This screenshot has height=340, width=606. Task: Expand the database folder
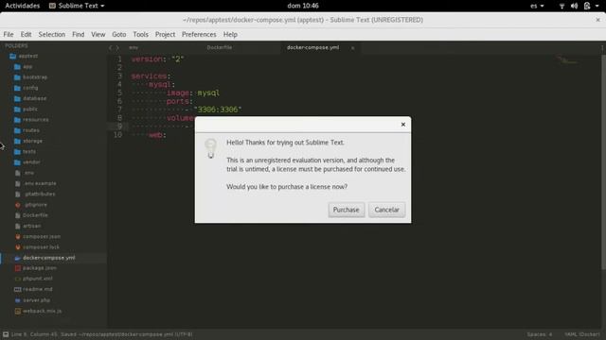30,98
